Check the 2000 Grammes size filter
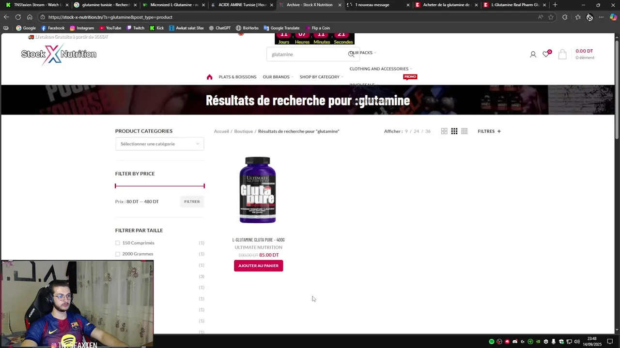This screenshot has width=620, height=348. point(117,254)
